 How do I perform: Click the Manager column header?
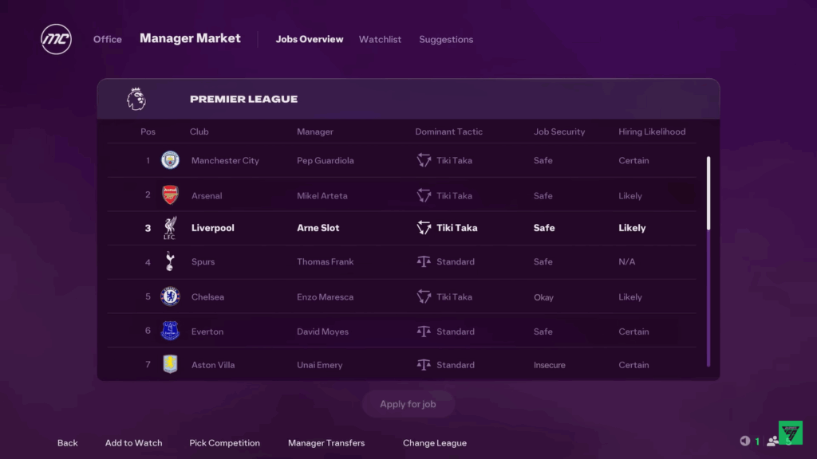314,131
